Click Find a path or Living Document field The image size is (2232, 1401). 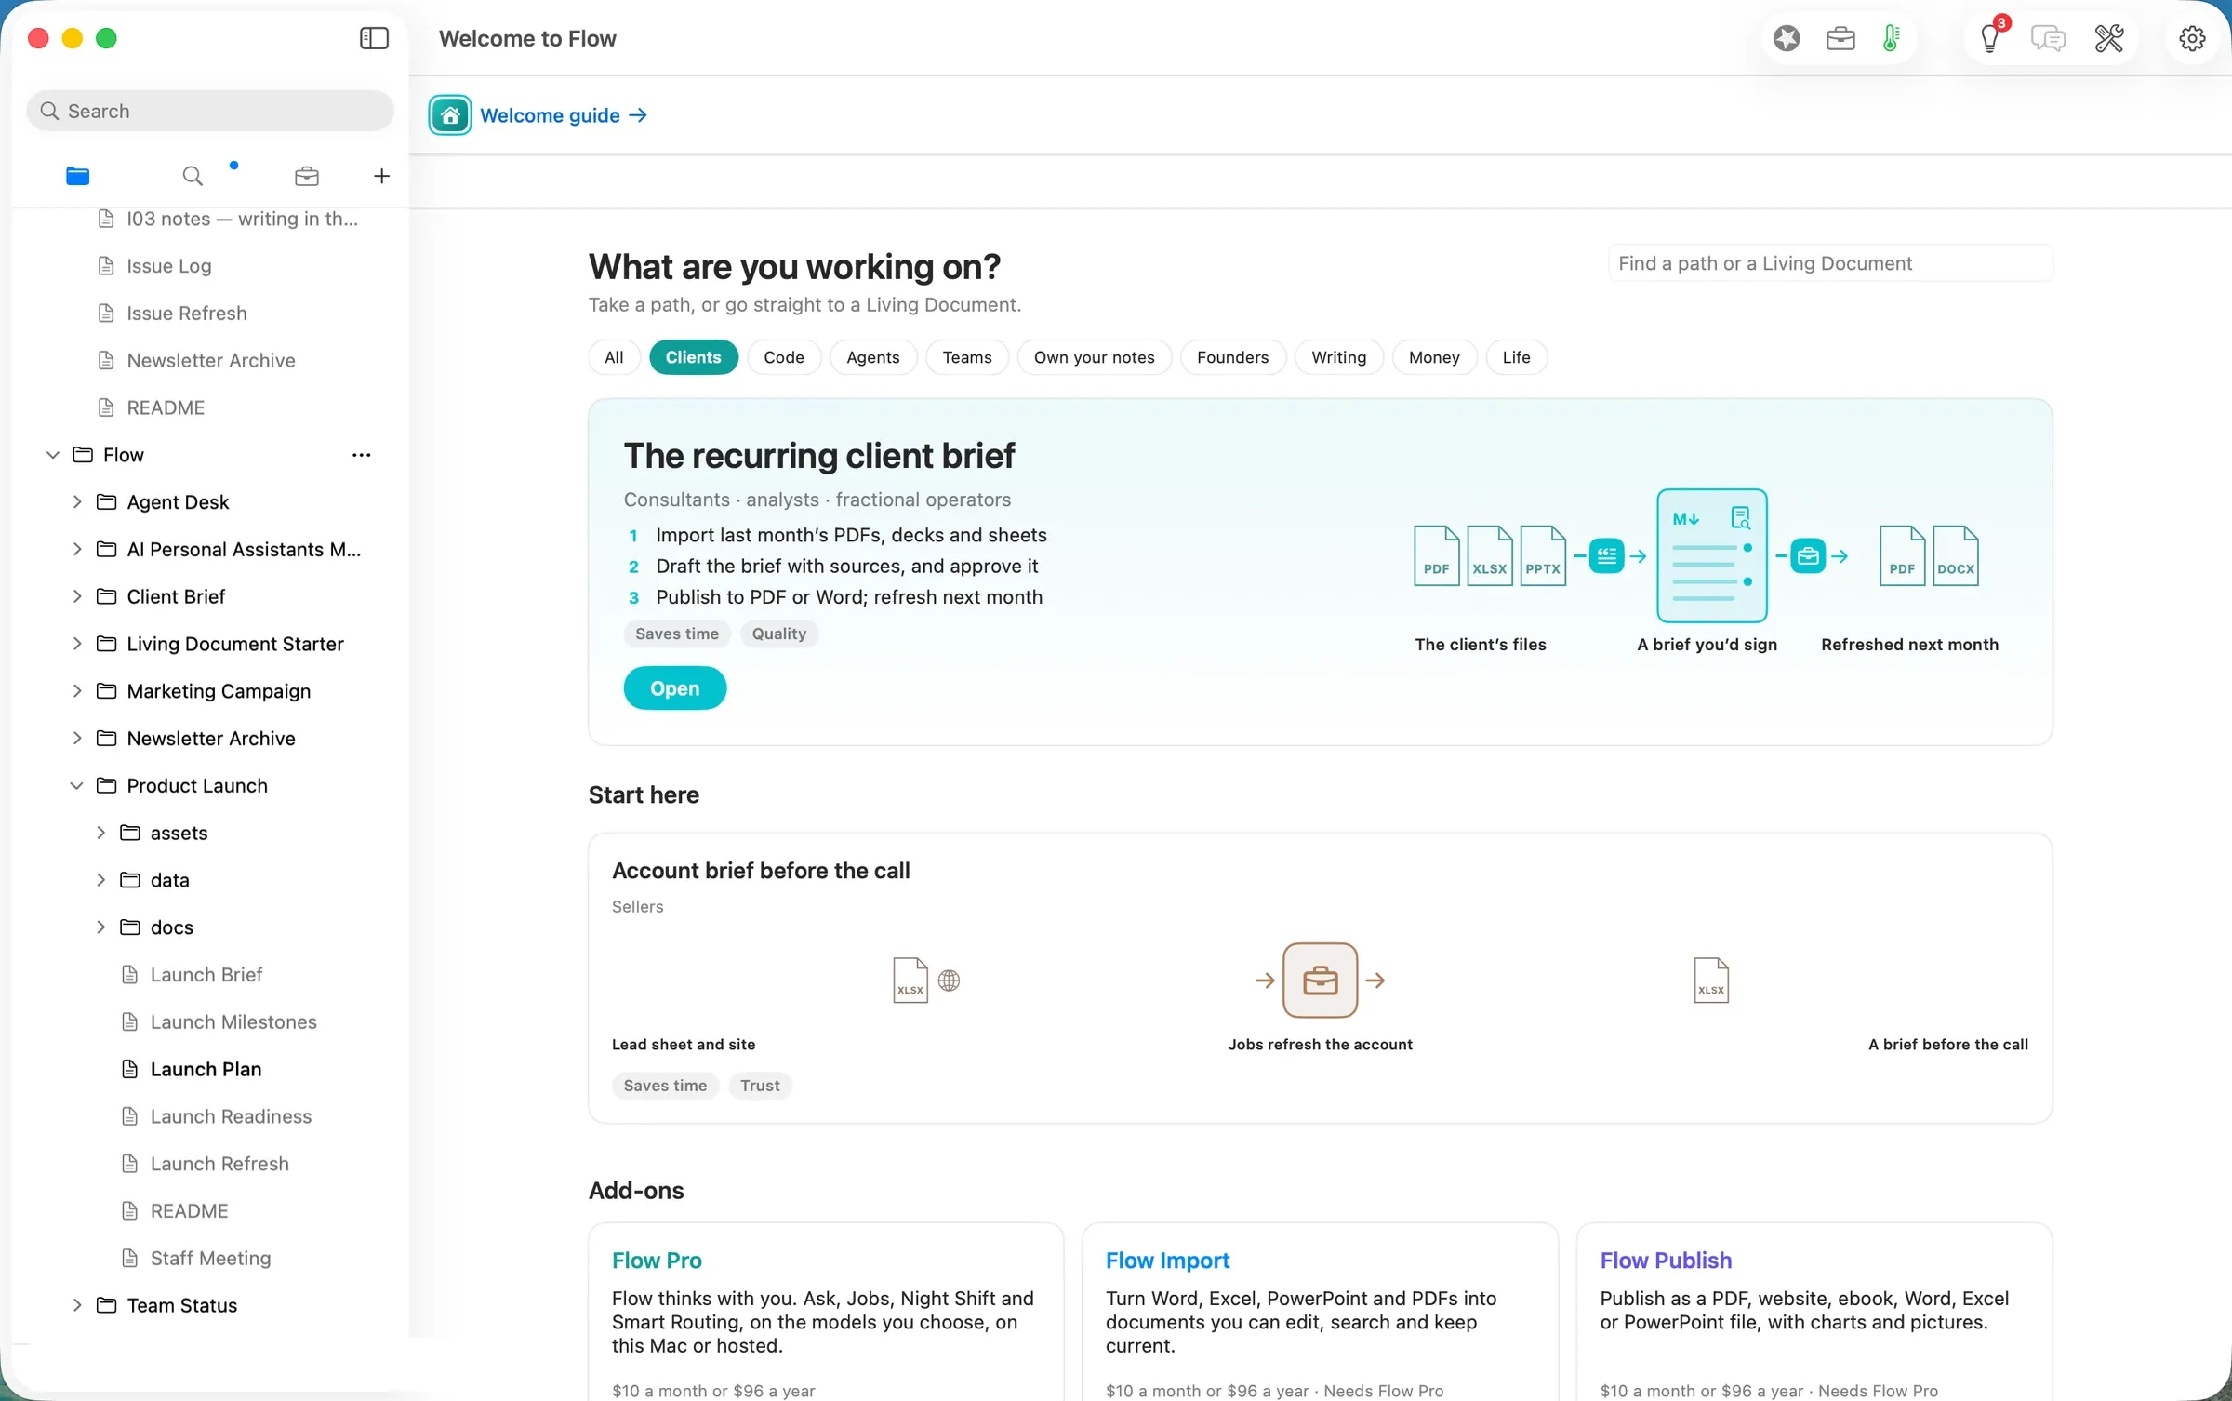(x=1830, y=263)
